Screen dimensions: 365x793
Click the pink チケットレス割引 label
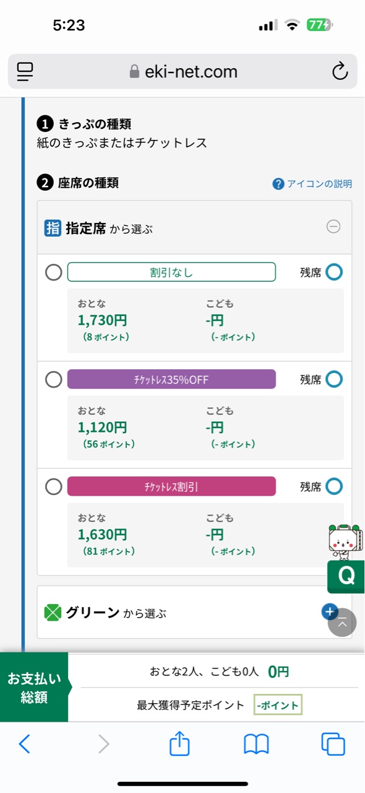[x=171, y=486]
